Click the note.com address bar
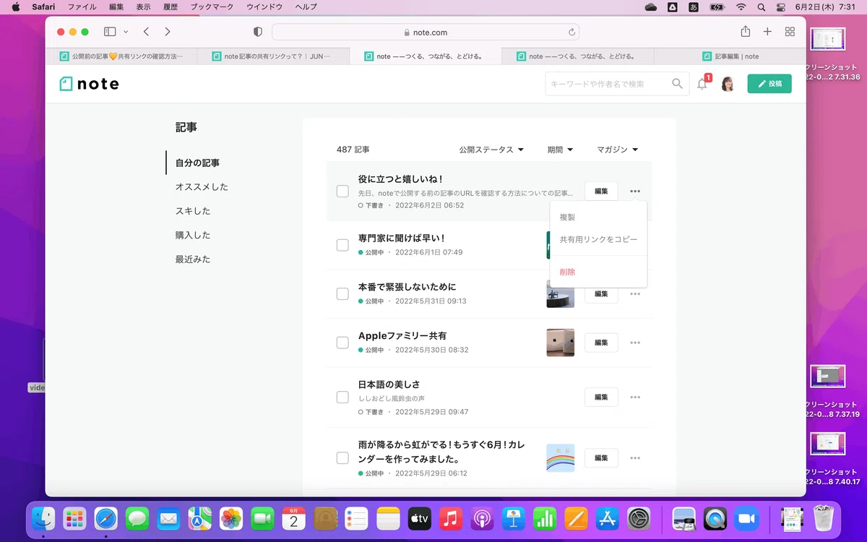The height and width of the screenshot is (542, 867). coord(425,32)
